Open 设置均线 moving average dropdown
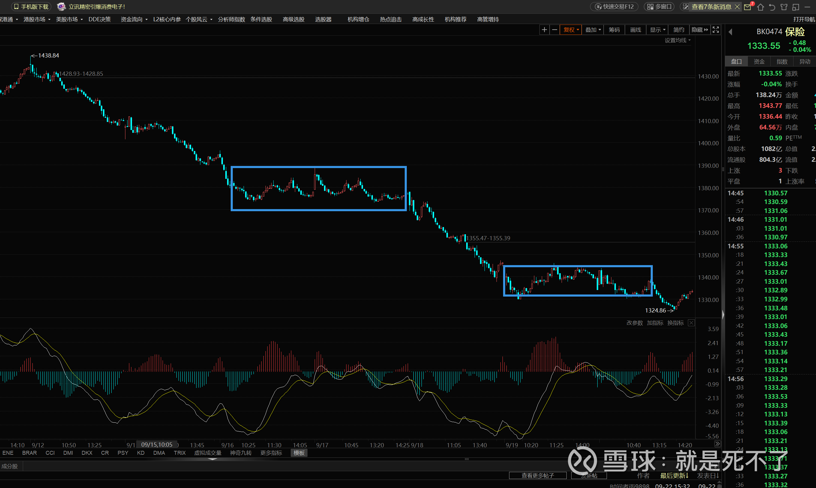Viewport: 816px width, 488px height. click(x=677, y=40)
